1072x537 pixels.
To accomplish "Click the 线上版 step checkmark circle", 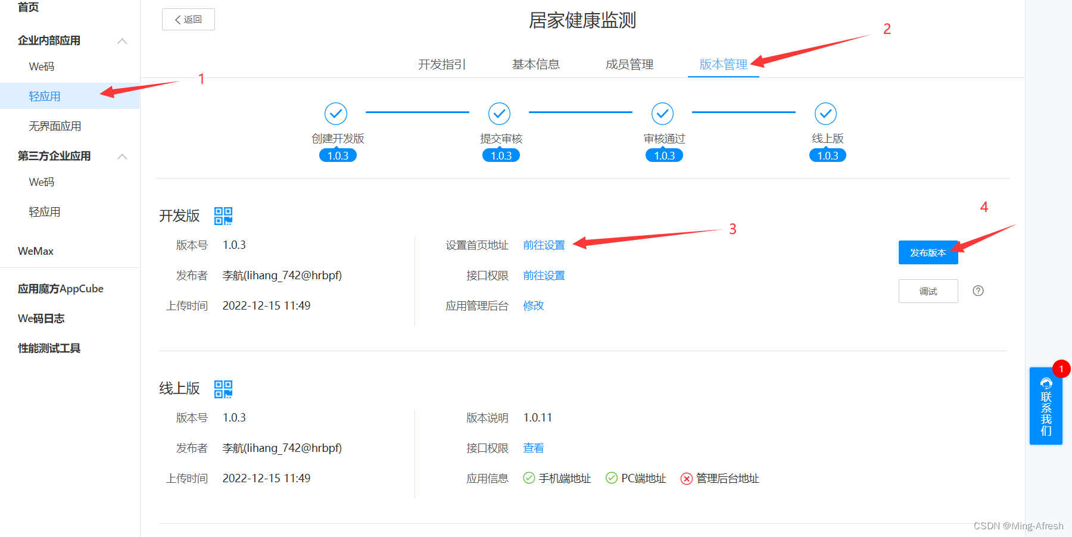I will pos(825,113).
